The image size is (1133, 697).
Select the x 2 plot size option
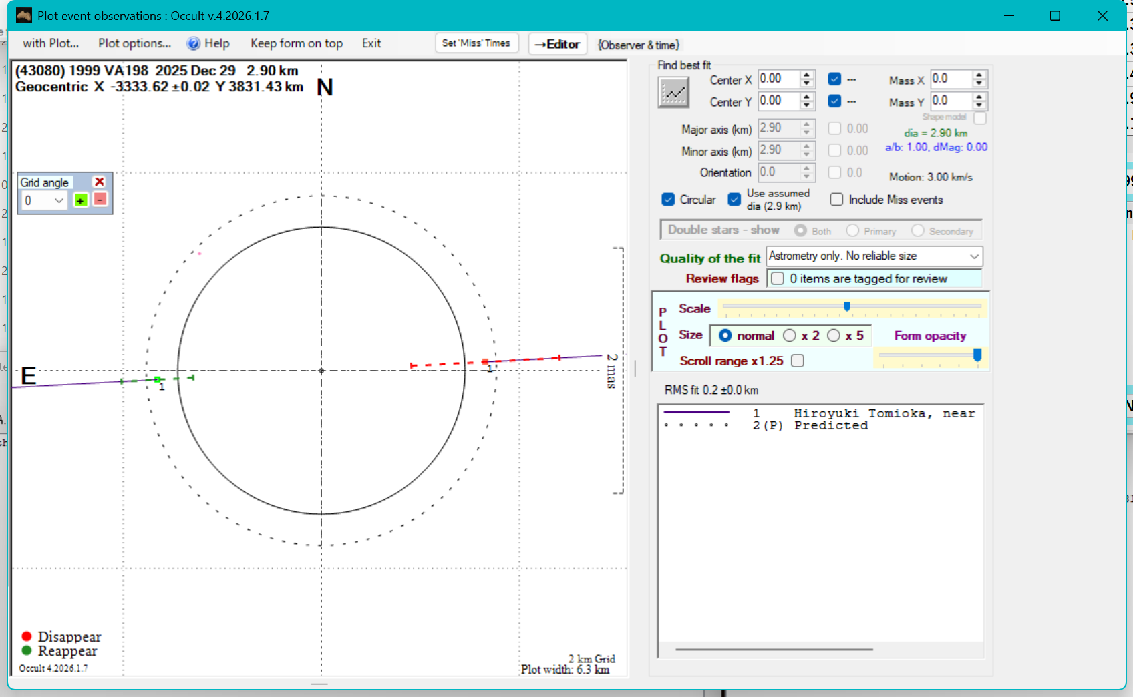point(790,336)
